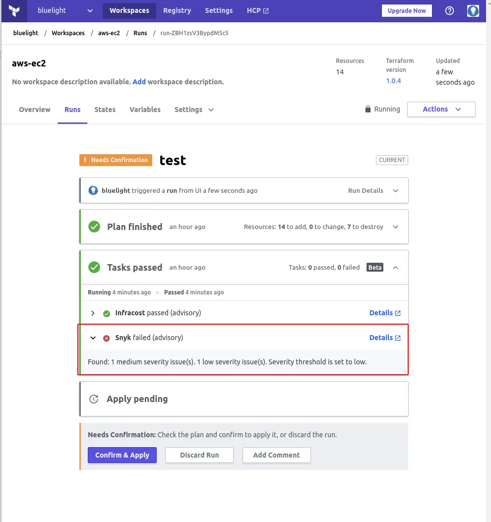Expand the Run Details section

coord(395,190)
